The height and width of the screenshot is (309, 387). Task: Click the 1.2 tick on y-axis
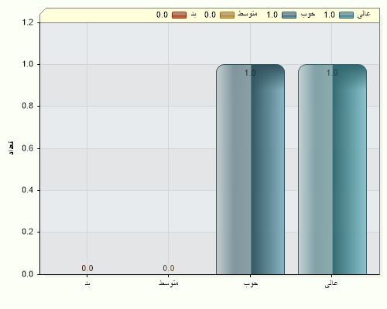(28, 22)
